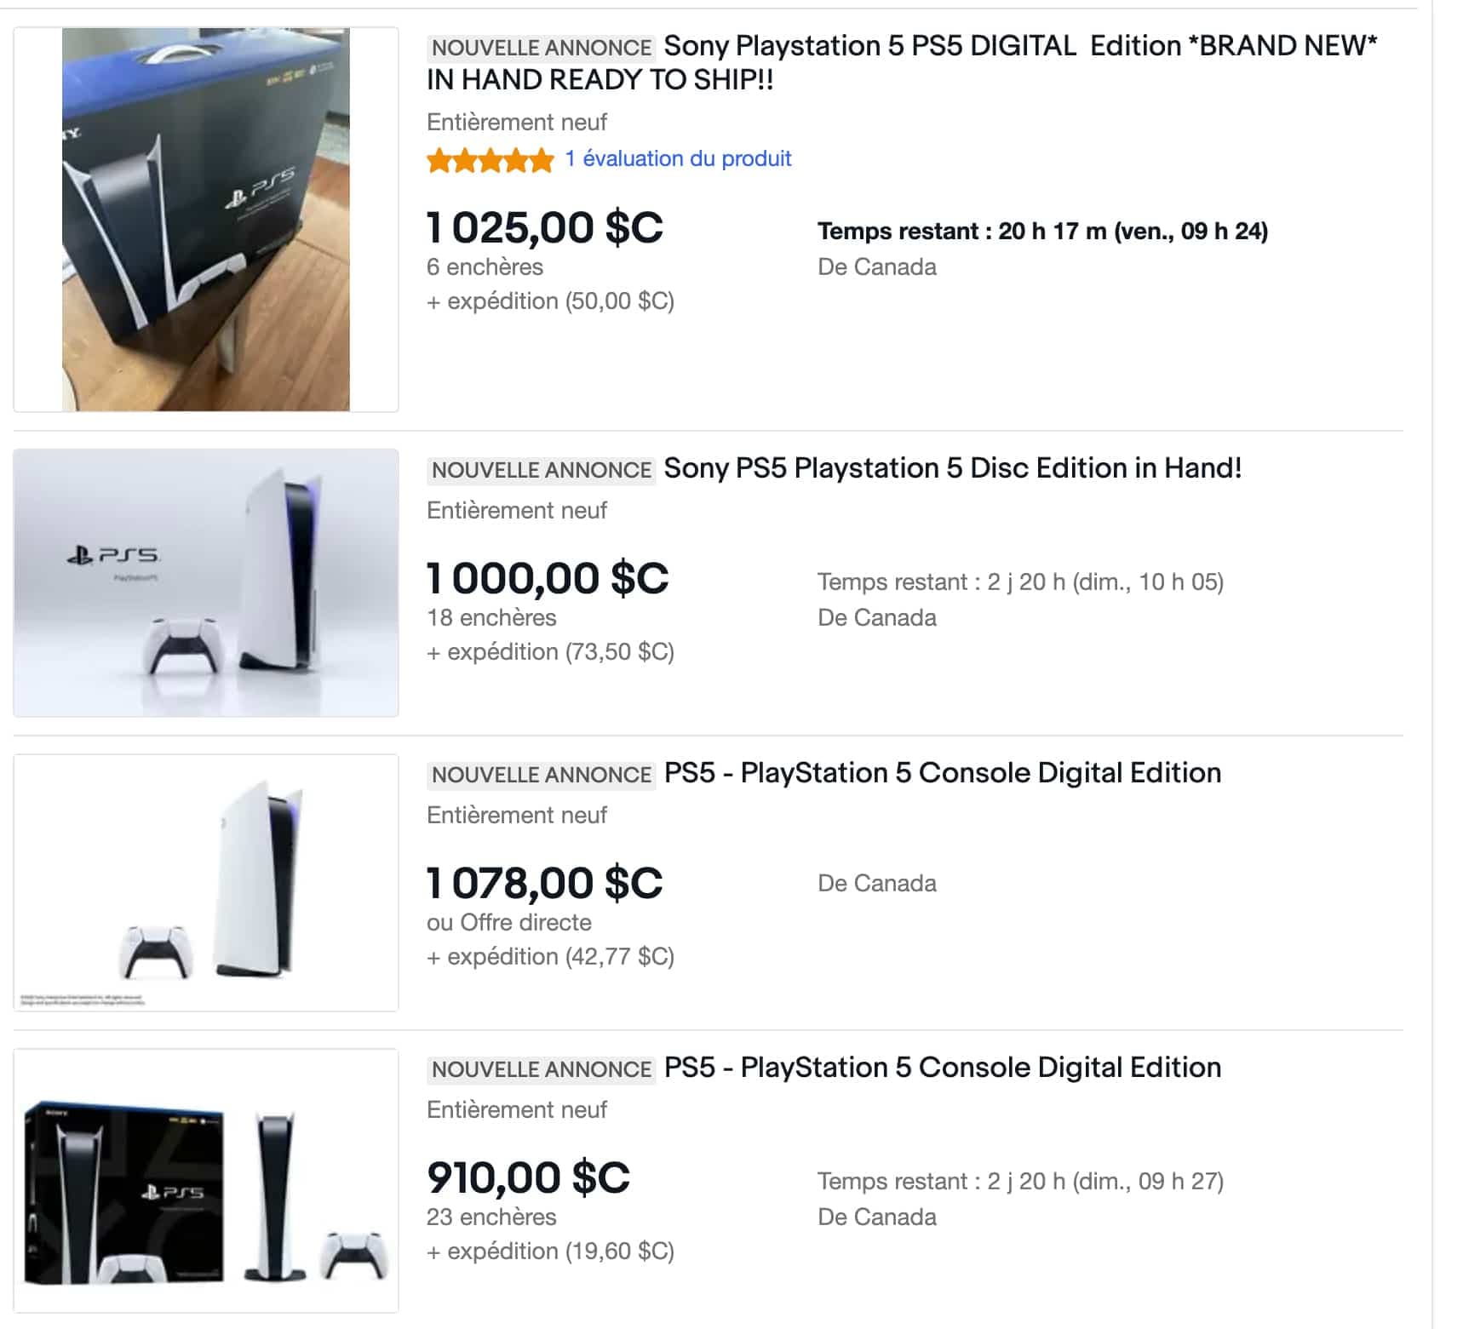Click the '6 enchères' bid count
The image size is (1463, 1329).
click(485, 267)
